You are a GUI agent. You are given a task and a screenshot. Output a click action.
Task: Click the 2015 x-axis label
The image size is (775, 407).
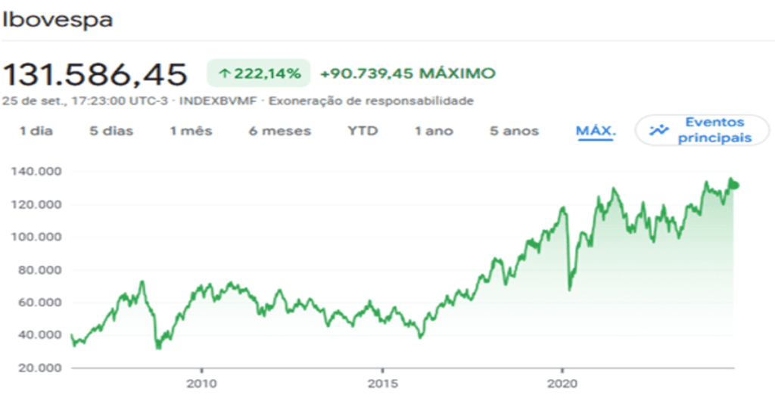click(x=382, y=384)
